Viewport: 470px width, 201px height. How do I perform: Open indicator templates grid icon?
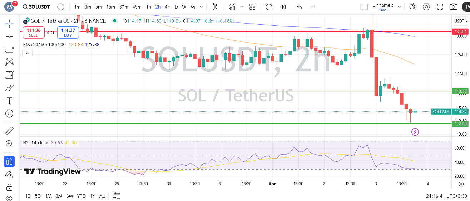252,7
